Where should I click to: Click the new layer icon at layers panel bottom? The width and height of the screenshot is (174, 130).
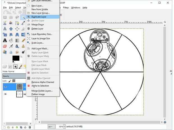(x=4, y=127)
